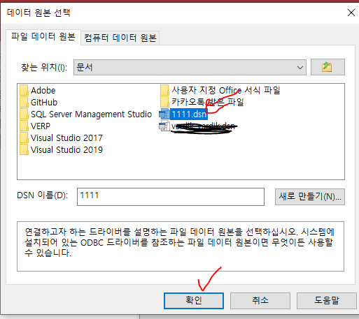
Task: Select 카카오톡 받은 파일 folder name
Action: click(x=208, y=102)
